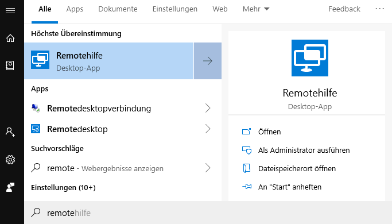This screenshot has width=392, height=224.
Task: Click Einstellungen (10+) heading
Action: pos(63,187)
